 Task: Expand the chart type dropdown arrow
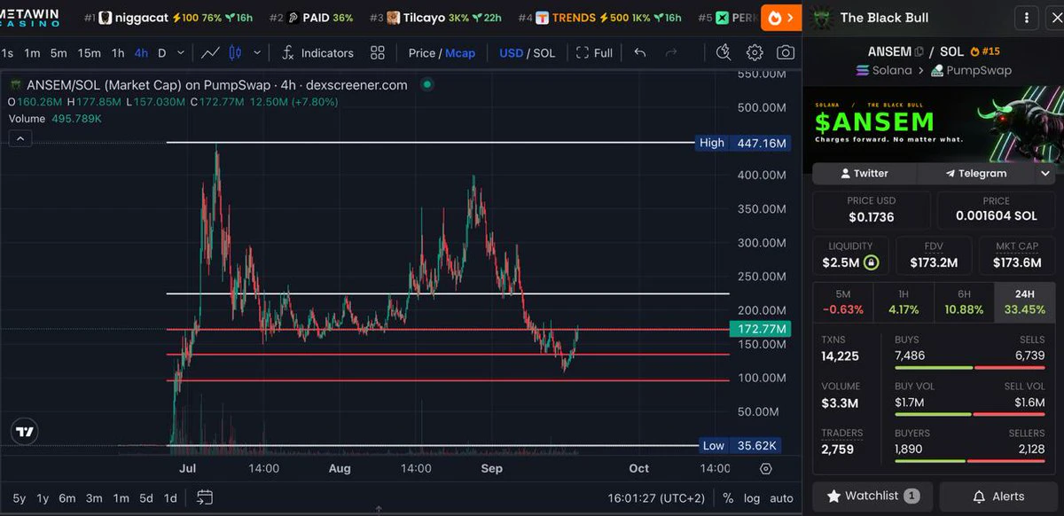(x=258, y=53)
